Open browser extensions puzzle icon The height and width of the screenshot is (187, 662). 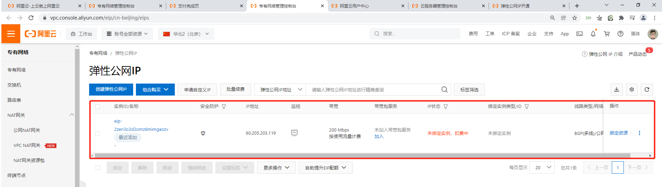pos(621,18)
